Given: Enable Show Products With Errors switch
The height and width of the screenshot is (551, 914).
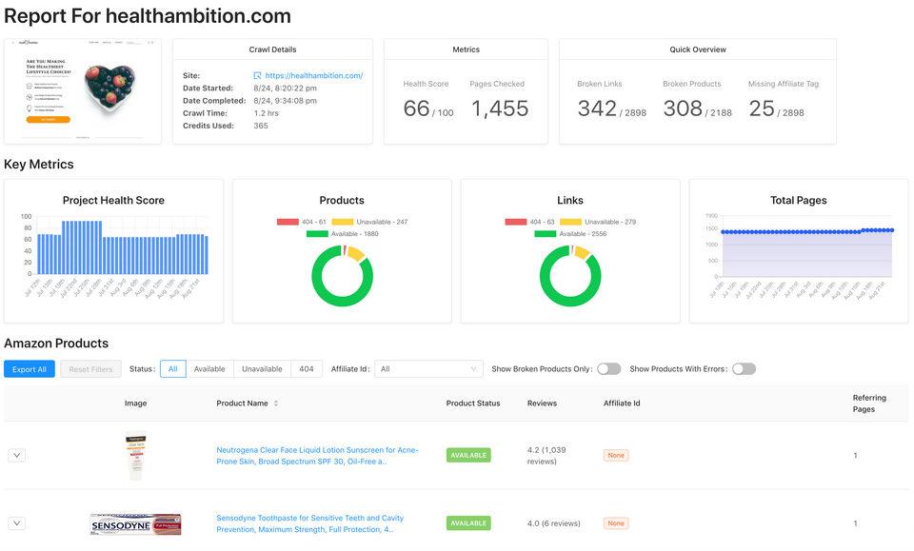Looking at the screenshot, I should (x=744, y=368).
